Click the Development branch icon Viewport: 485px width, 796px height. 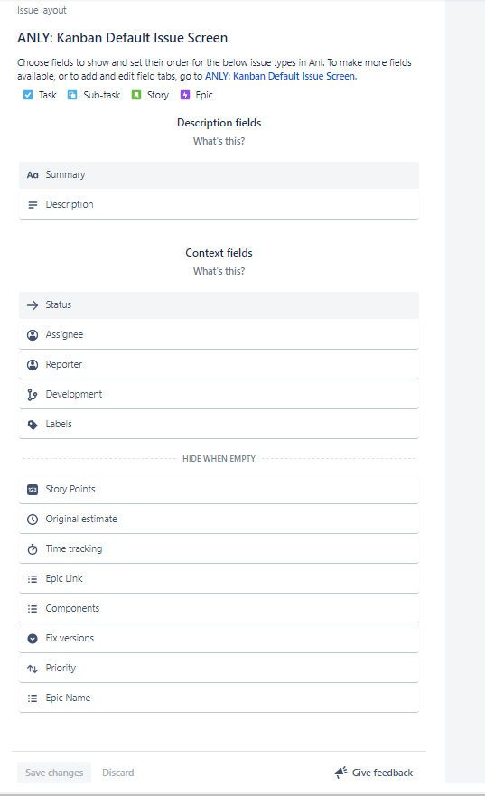33,395
